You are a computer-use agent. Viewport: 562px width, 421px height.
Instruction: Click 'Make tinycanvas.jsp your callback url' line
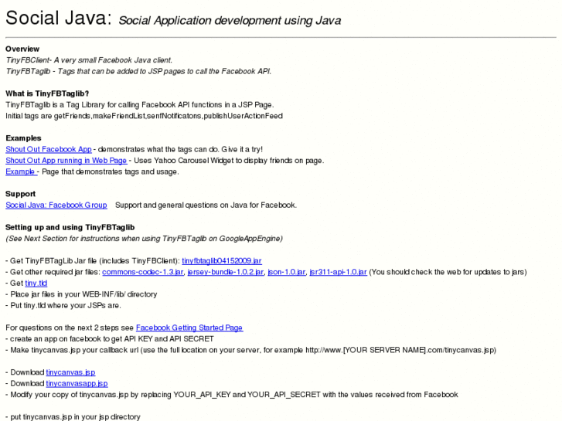click(251, 350)
